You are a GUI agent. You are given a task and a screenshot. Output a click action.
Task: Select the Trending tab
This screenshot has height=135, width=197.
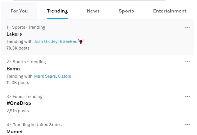click(x=57, y=11)
